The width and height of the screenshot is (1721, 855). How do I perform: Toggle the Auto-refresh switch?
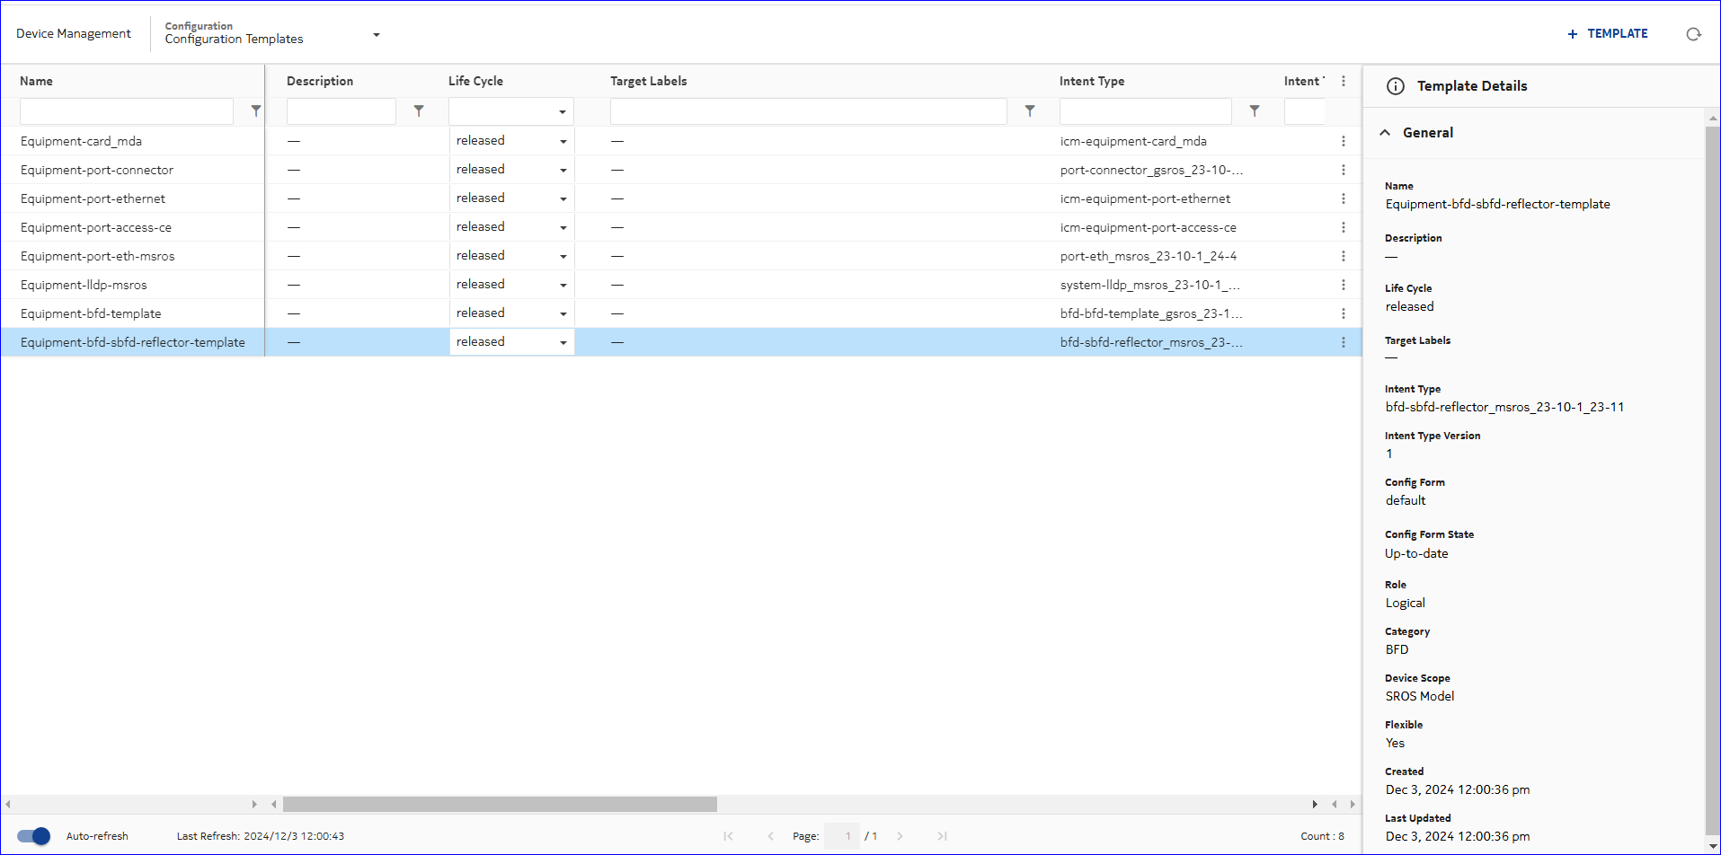(x=34, y=836)
